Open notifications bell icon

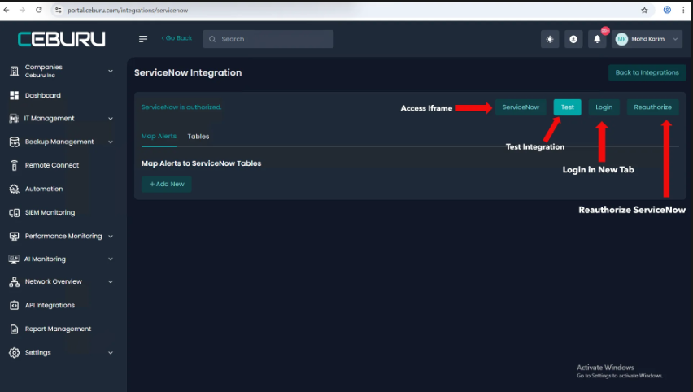(x=597, y=39)
